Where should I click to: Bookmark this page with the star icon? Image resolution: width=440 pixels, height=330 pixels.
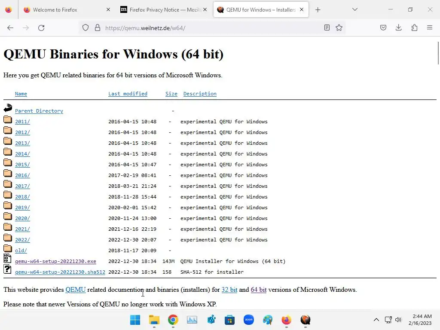pyautogui.click(x=339, y=27)
